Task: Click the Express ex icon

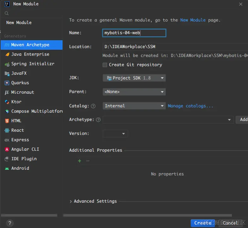Action: [x=7, y=140]
